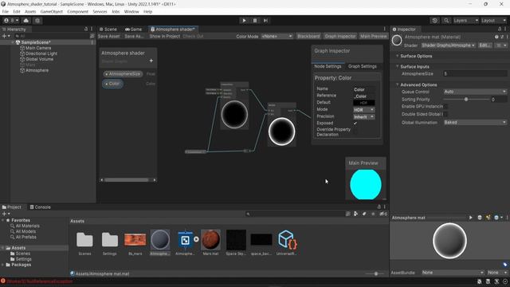
Task: Start Play mode in Unity
Action: pyautogui.click(x=244, y=21)
